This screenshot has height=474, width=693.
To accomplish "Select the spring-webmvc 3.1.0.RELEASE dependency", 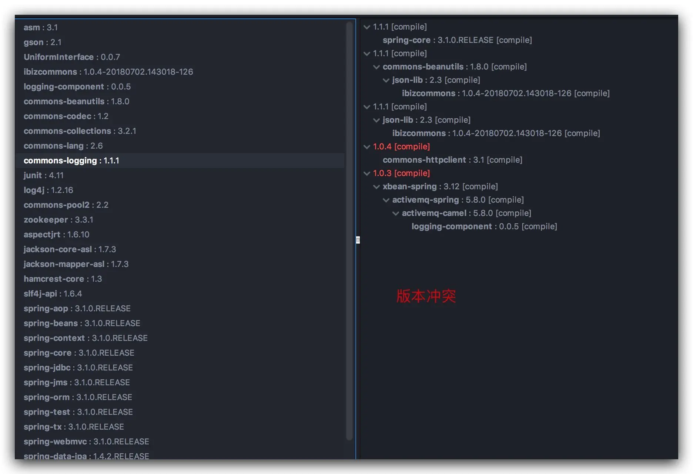I will point(86,441).
